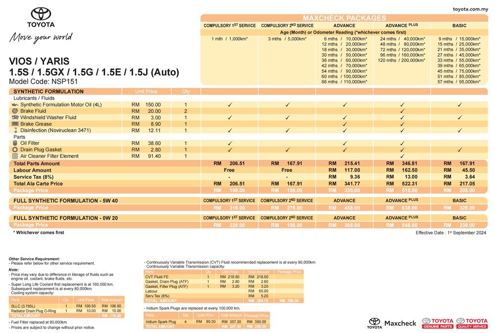Image resolution: width=495 pixels, height=333 pixels.
Task: Click the Total Ala Carte Price label
Action: 38,183
